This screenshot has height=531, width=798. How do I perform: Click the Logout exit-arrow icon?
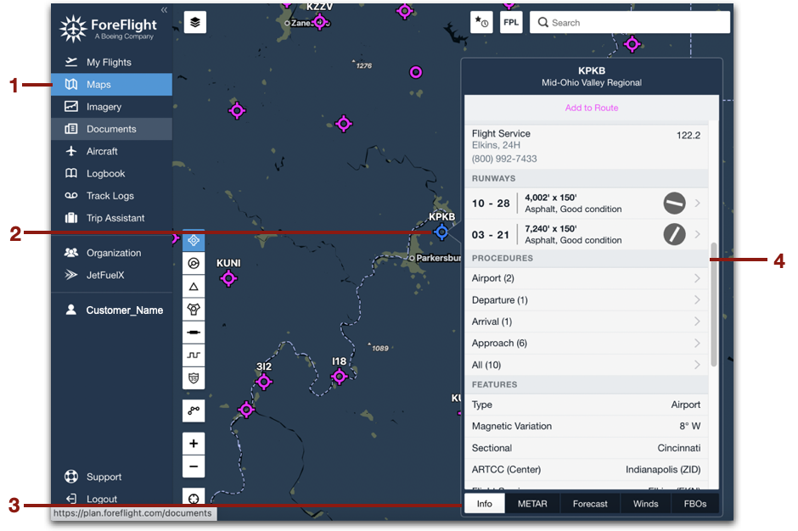coord(71,499)
